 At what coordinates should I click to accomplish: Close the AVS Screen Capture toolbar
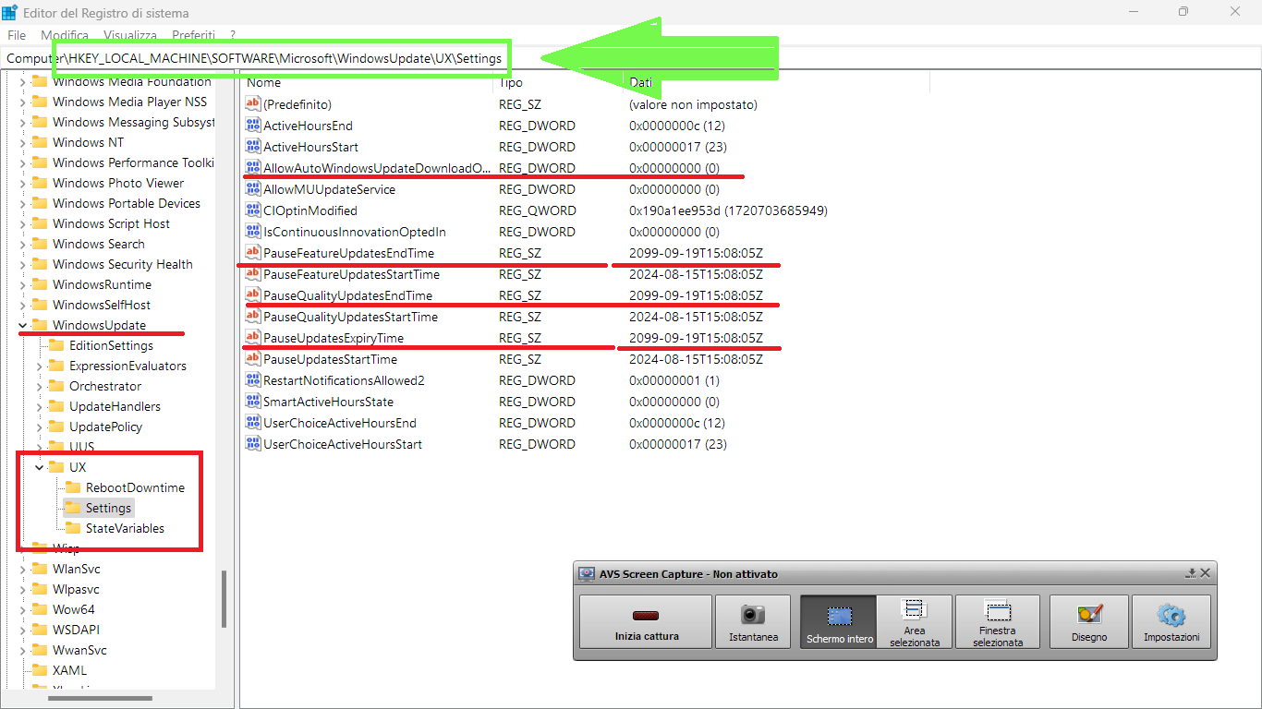pos(1205,573)
